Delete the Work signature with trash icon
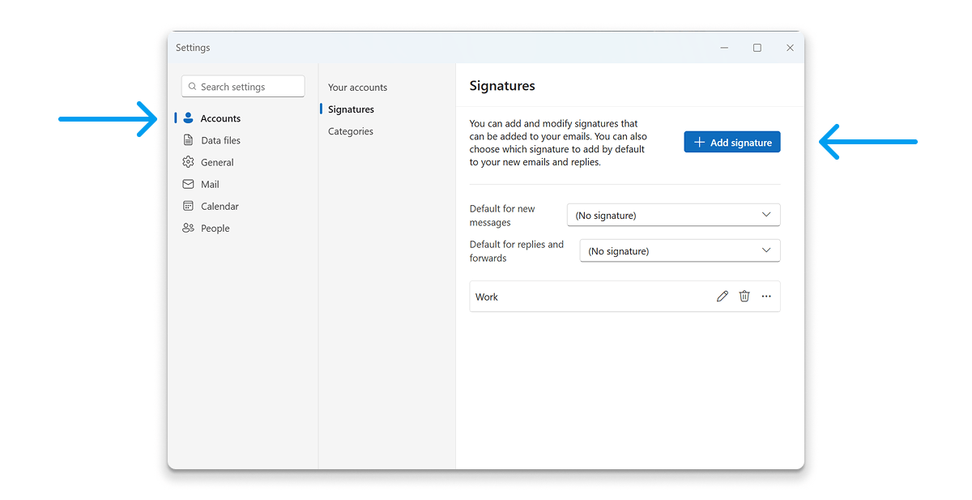 click(x=744, y=297)
